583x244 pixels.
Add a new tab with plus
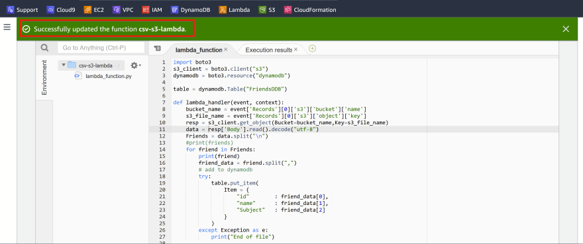click(x=312, y=49)
